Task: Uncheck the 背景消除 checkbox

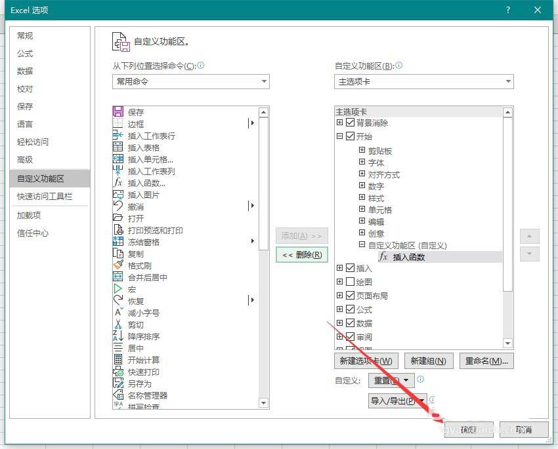Action: [350, 123]
